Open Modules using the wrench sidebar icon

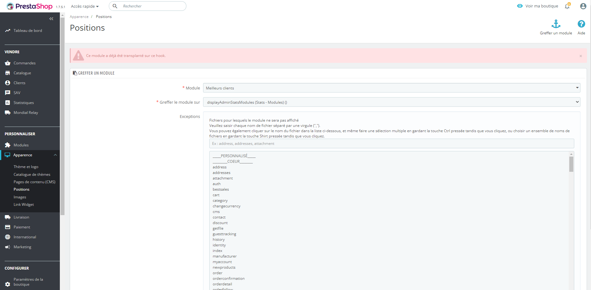click(x=7, y=145)
